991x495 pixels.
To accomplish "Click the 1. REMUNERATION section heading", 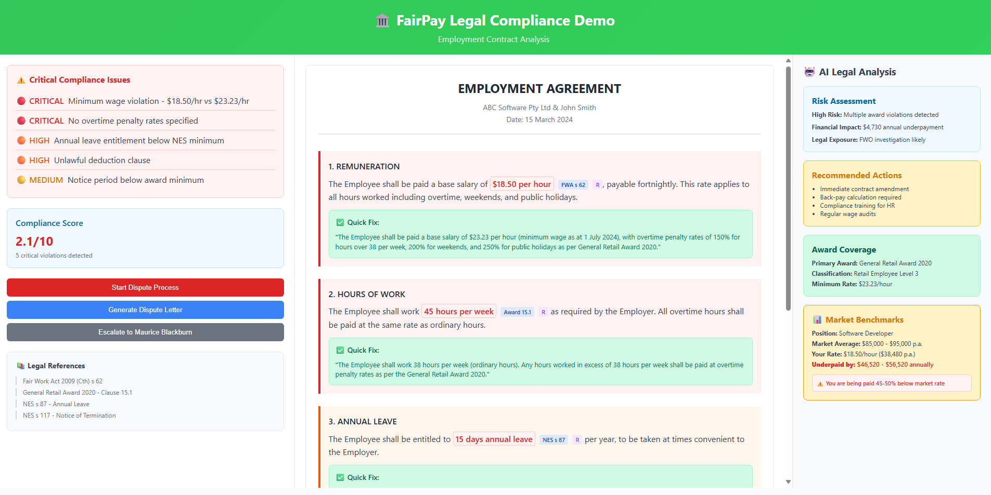I will [364, 167].
